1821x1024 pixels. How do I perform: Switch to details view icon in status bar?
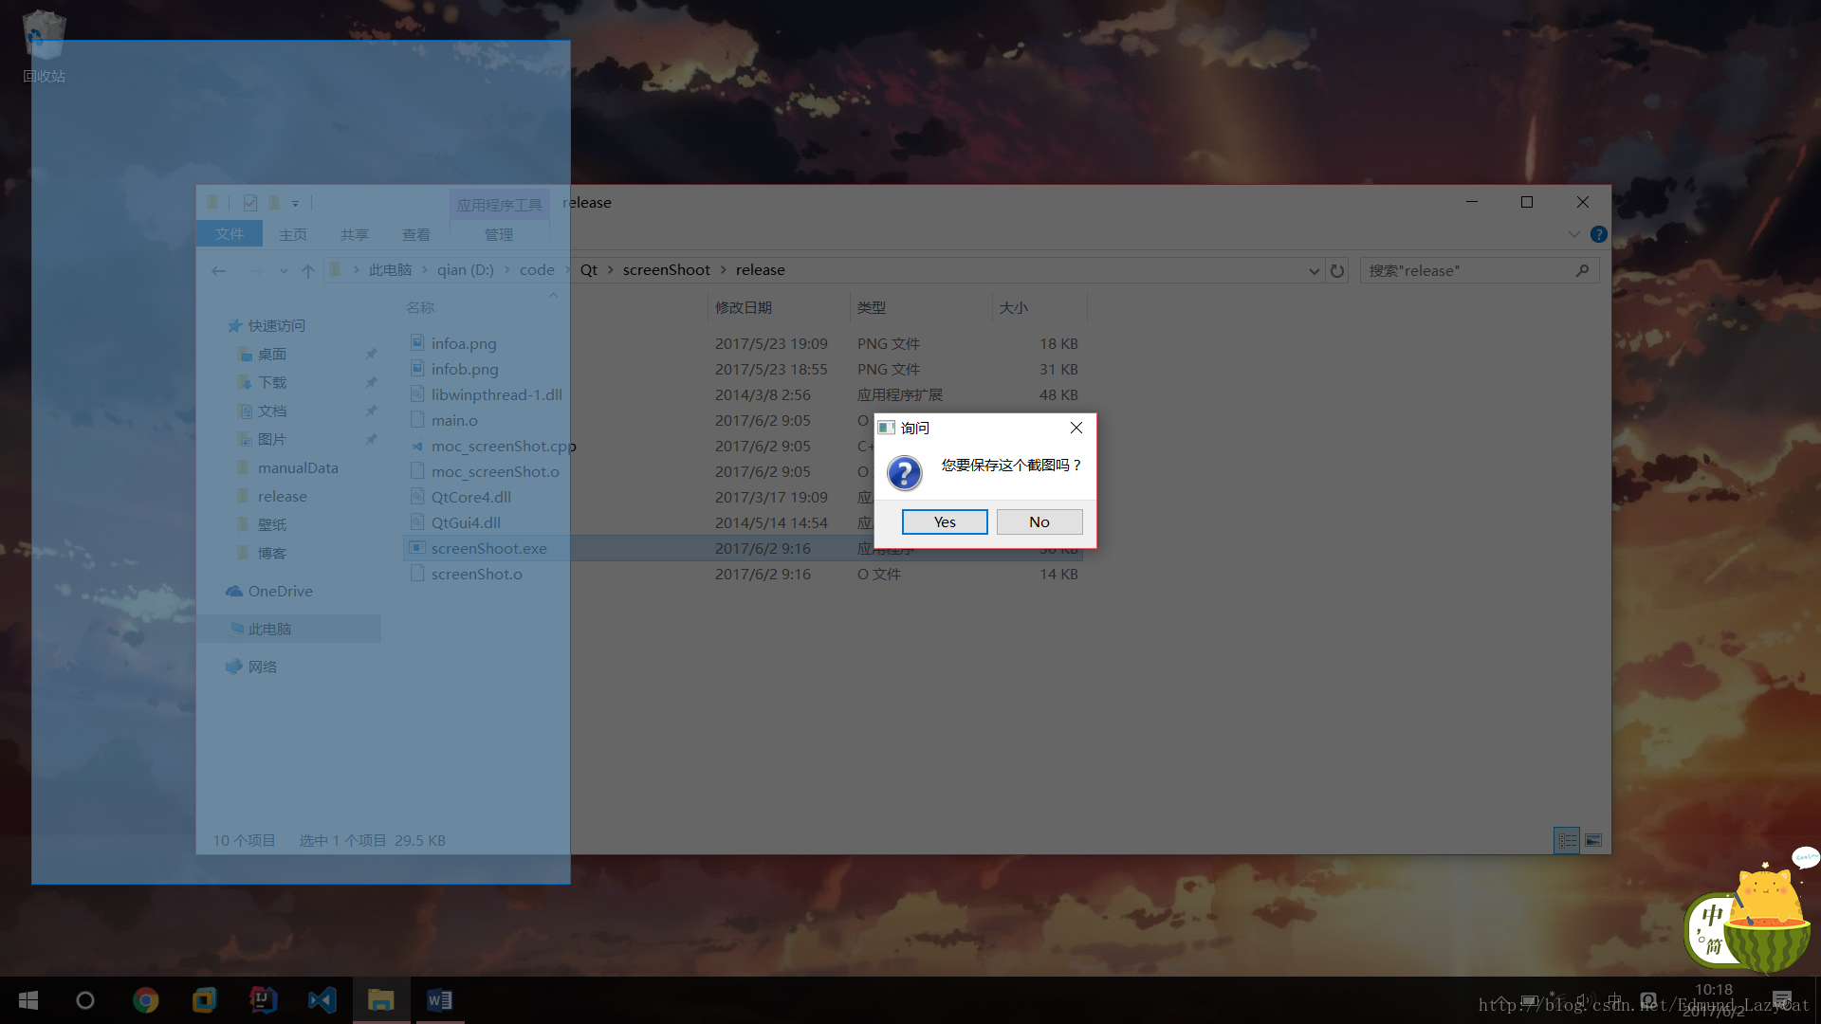[x=1567, y=841]
